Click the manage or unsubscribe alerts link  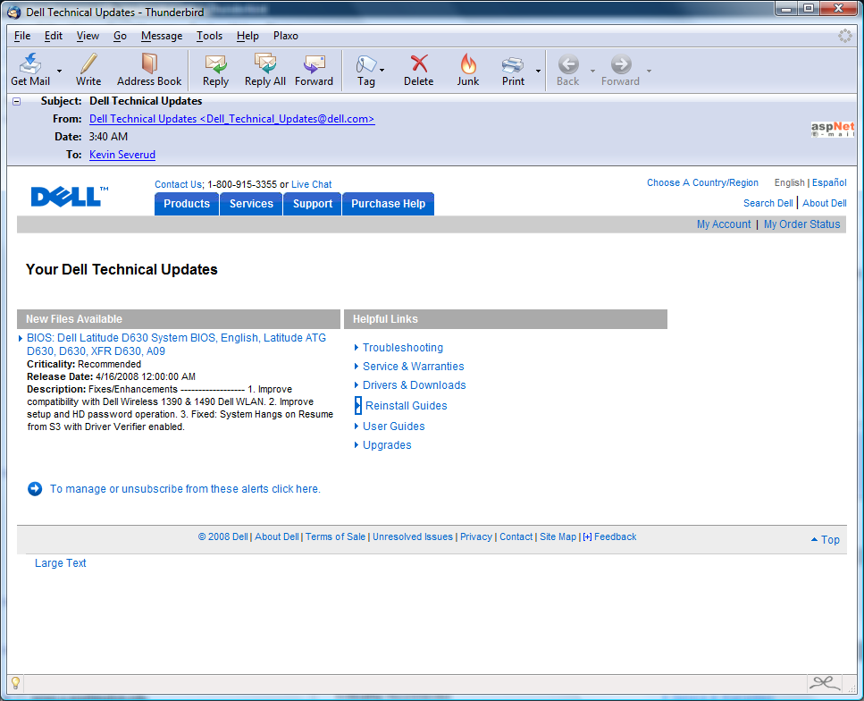click(185, 489)
